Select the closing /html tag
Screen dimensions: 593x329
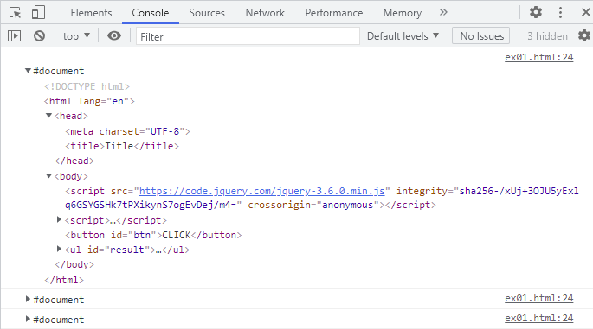pyautogui.click(x=64, y=280)
